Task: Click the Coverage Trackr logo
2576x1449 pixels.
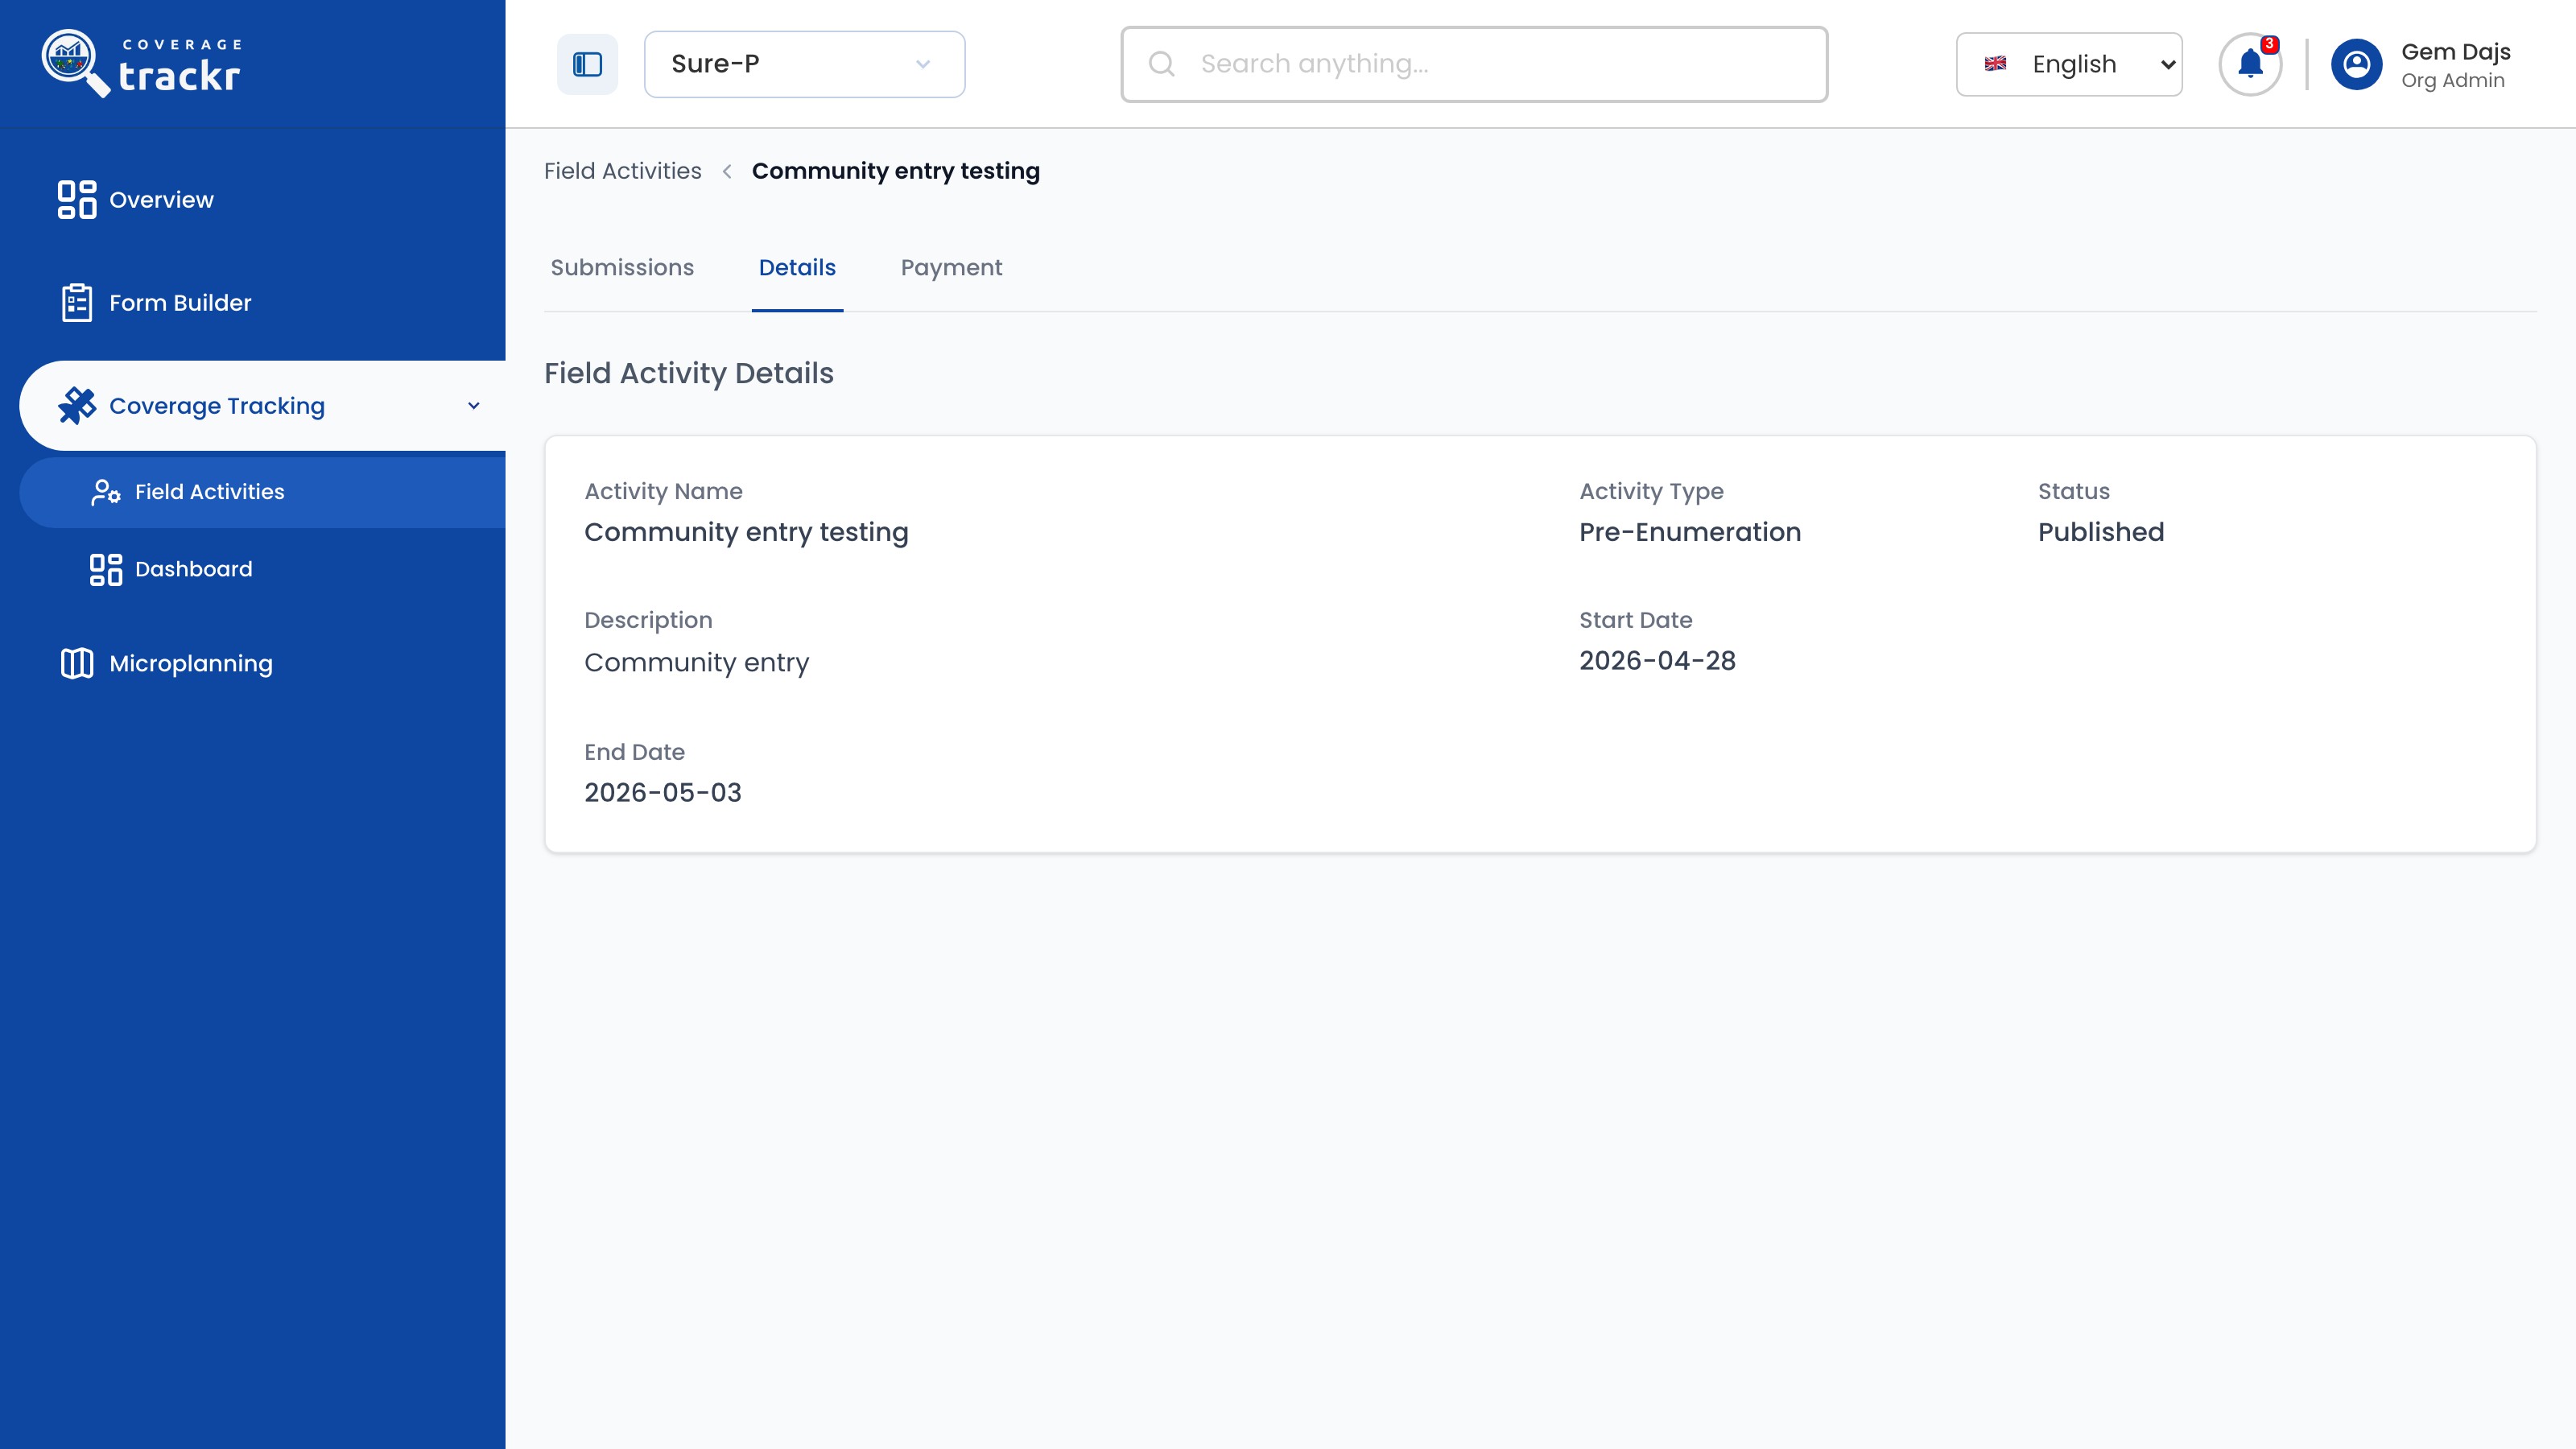Action: tap(141, 64)
